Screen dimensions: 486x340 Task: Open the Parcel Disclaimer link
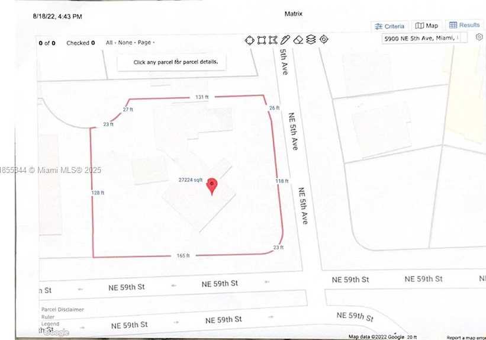click(x=62, y=309)
